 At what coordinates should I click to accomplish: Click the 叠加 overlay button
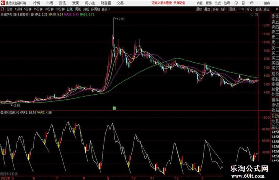207,9
